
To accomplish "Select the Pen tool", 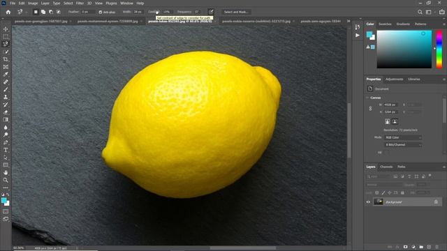I will (6, 142).
